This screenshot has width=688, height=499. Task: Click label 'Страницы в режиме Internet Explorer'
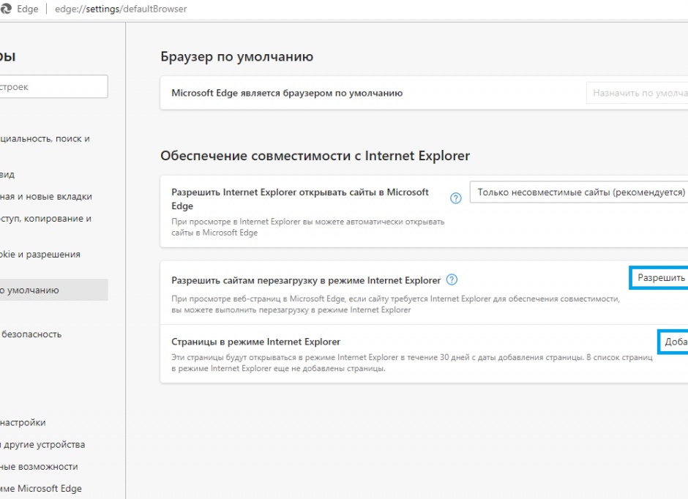[256, 342]
